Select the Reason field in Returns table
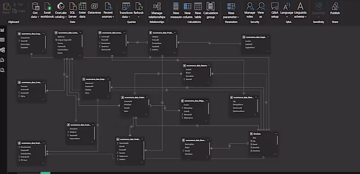This screenshot has width=360, height=174. (188, 73)
